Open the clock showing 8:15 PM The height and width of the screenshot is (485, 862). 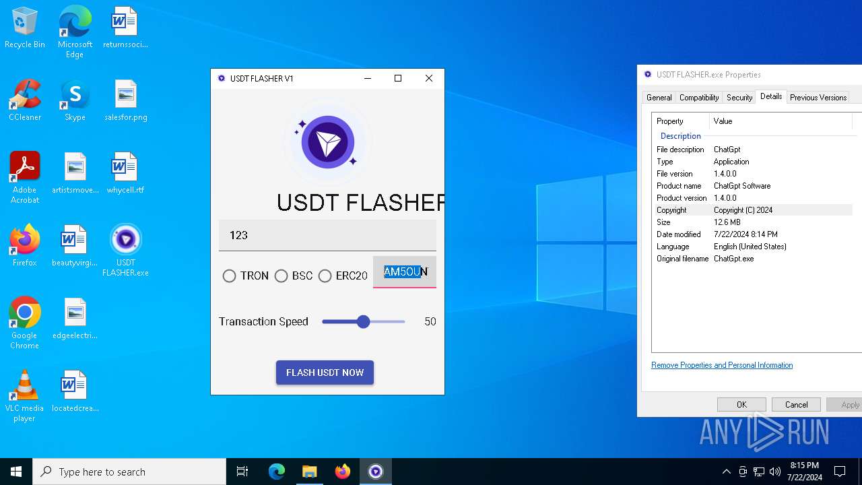click(x=805, y=472)
